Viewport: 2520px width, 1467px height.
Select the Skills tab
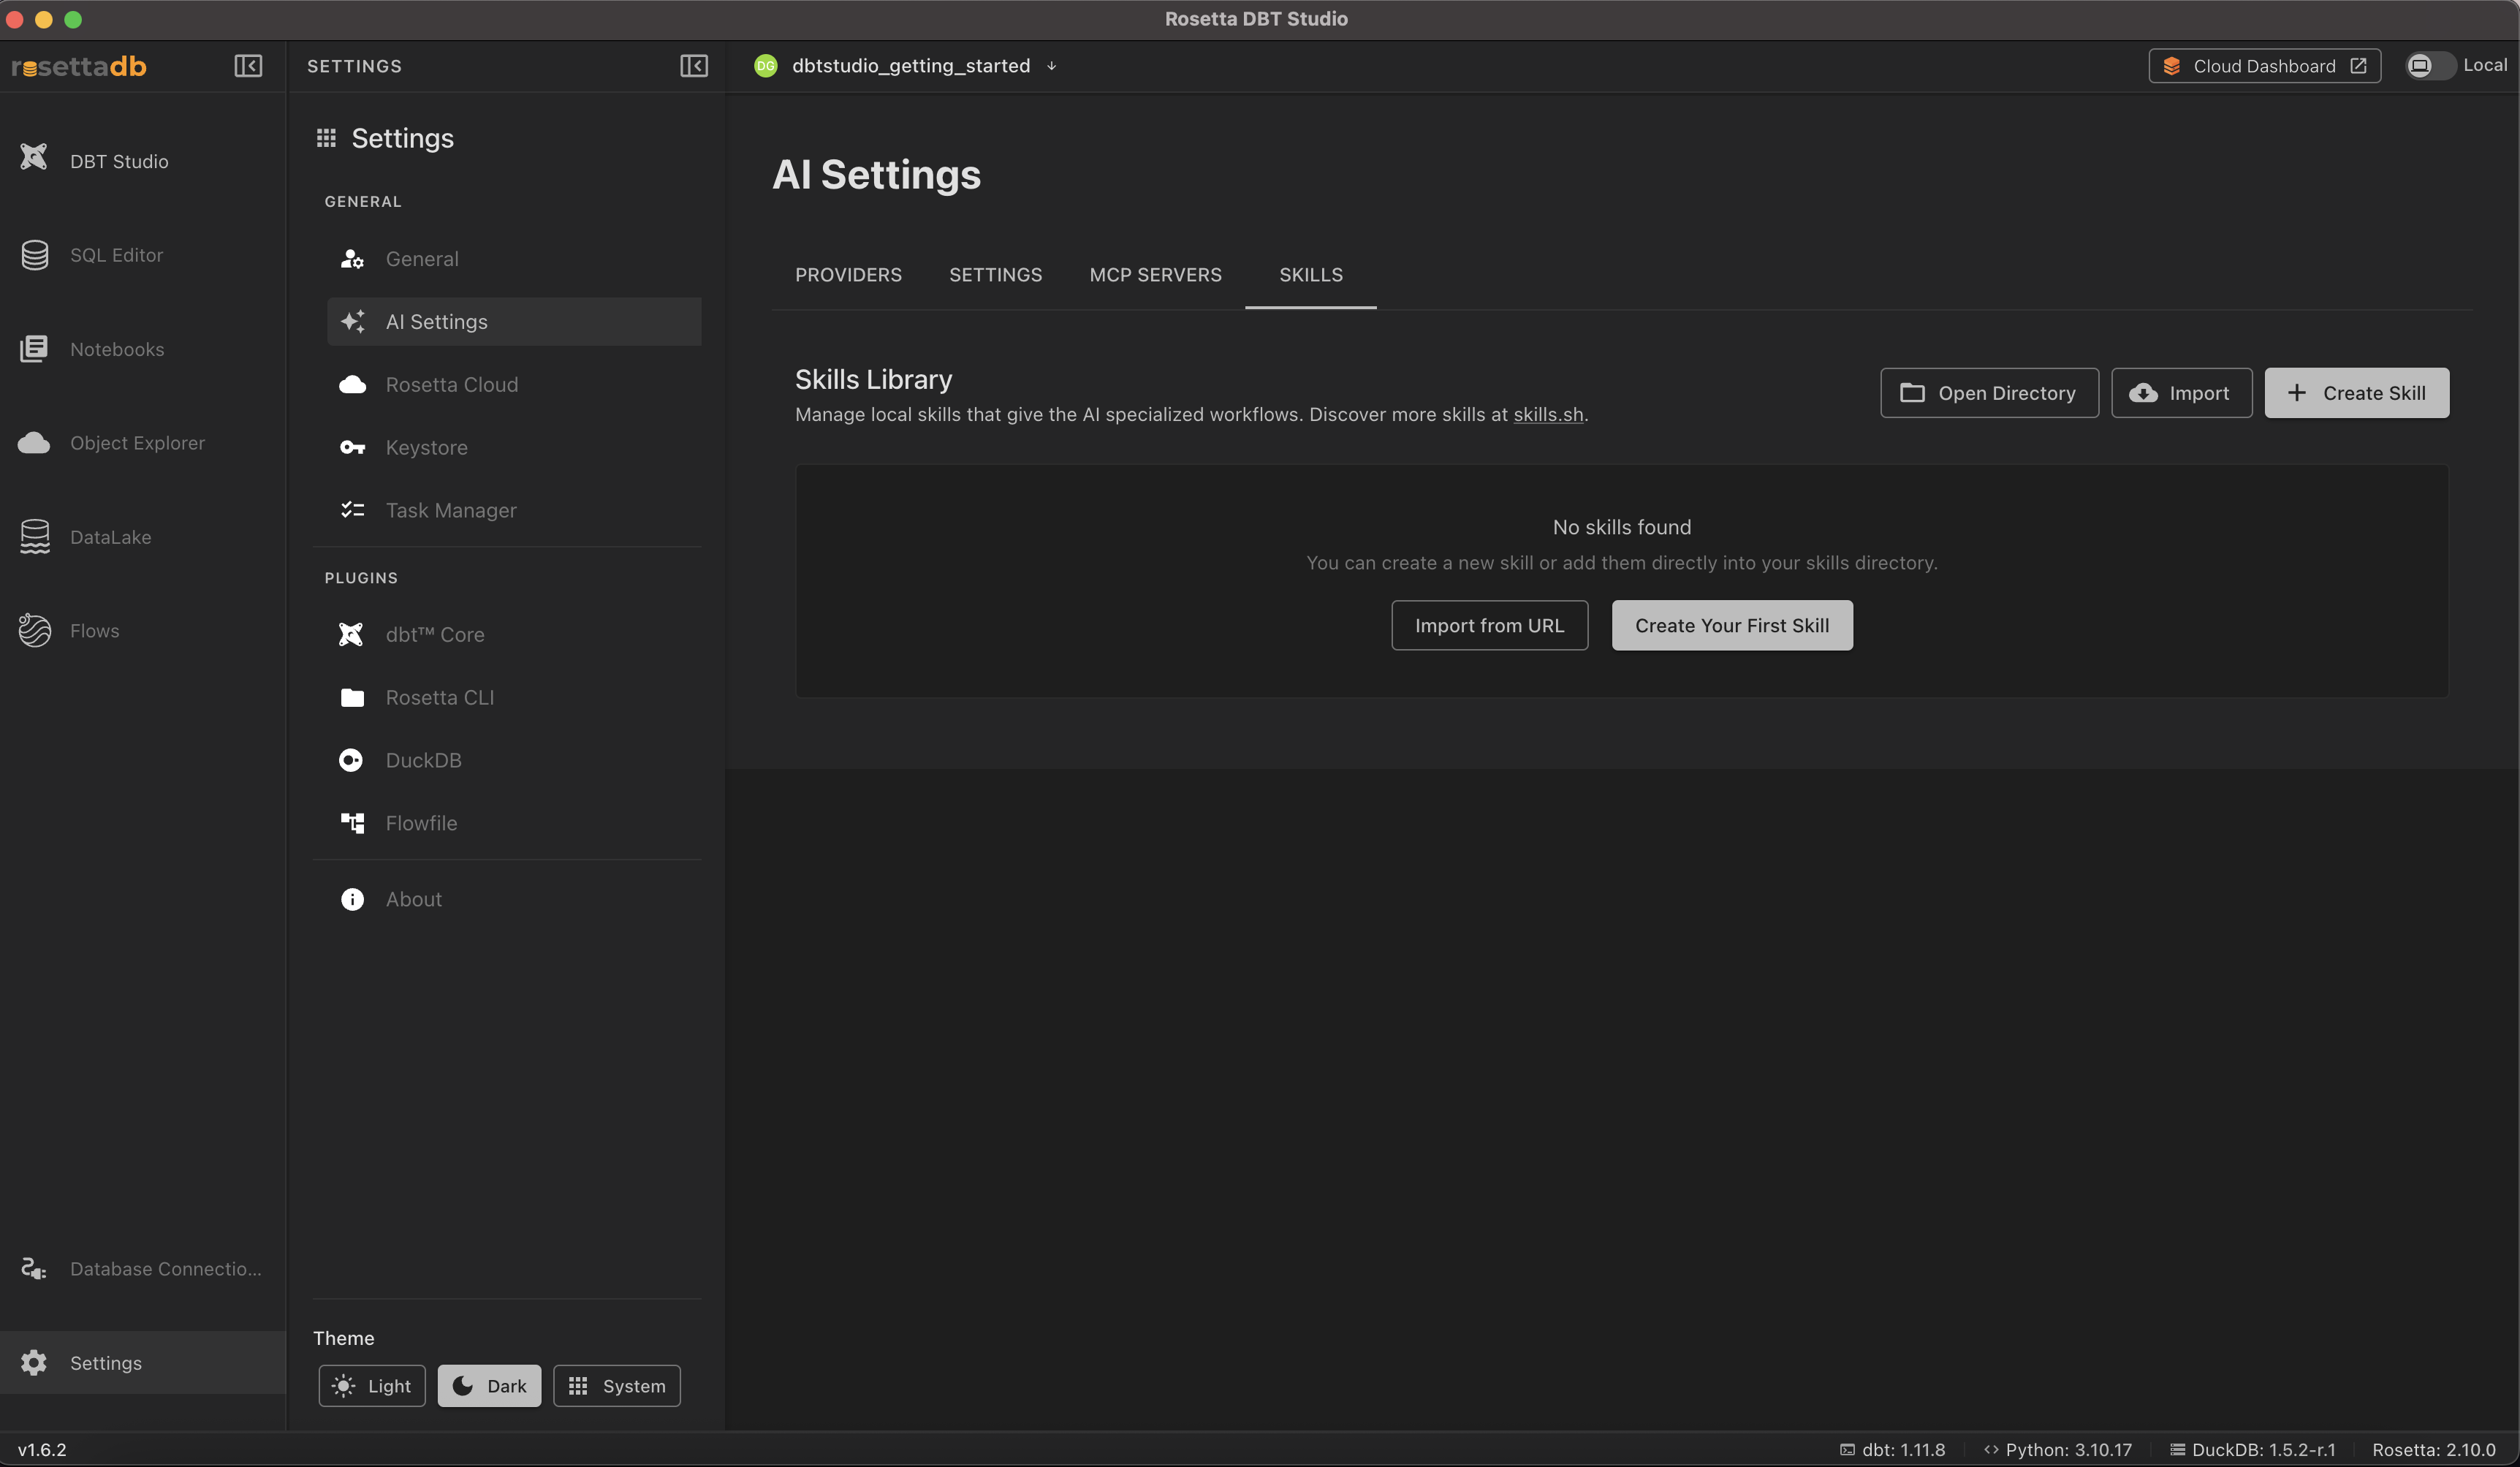pyautogui.click(x=1311, y=275)
